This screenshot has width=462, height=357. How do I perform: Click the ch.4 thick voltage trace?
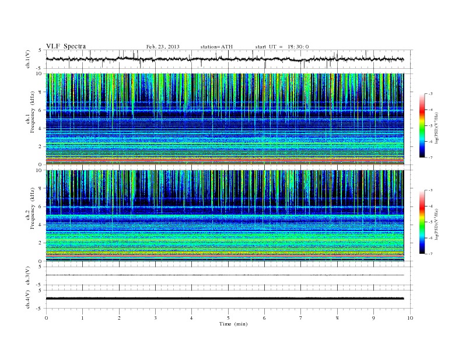(x=225, y=299)
